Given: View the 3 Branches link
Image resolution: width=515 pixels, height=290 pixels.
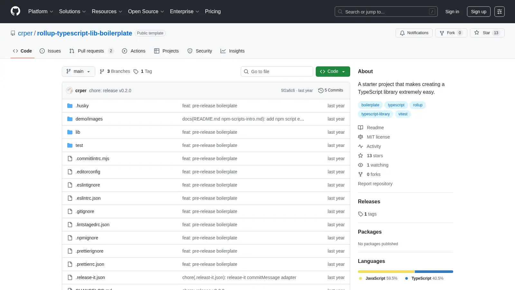Looking at the screenshot, I should click(115, 72).
